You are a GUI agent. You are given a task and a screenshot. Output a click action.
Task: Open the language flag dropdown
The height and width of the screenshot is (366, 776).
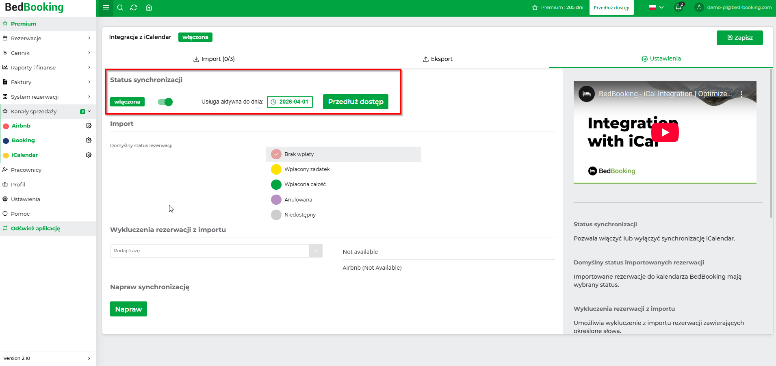[x=656, y=7]
